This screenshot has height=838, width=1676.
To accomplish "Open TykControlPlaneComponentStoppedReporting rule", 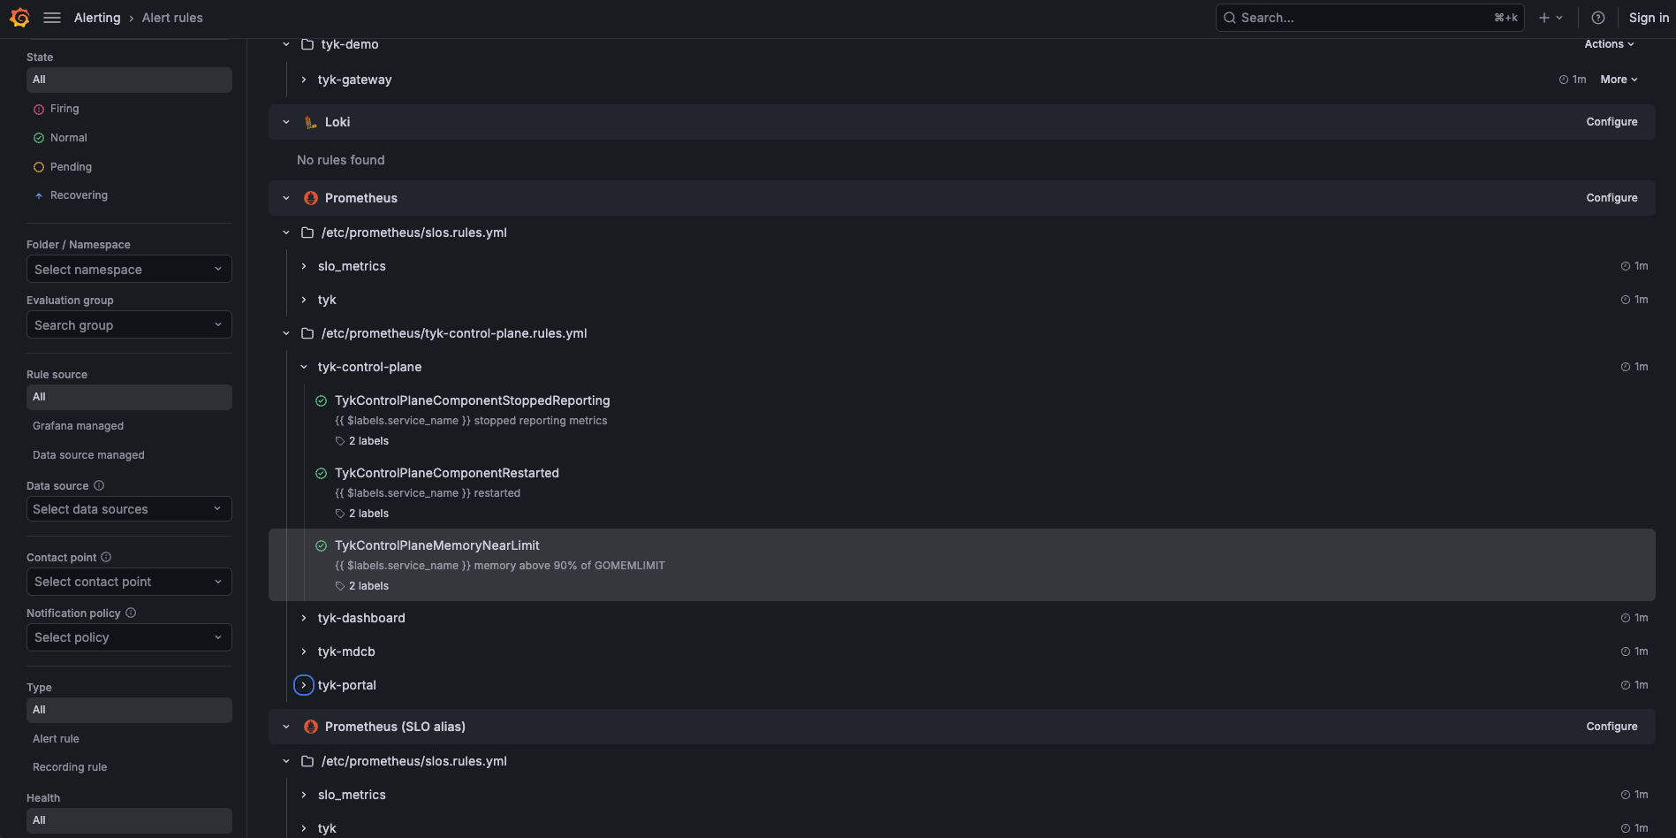I will point(472,400).
